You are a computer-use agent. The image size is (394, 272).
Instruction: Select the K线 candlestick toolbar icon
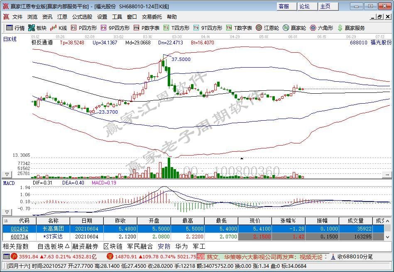click(58, 28)
